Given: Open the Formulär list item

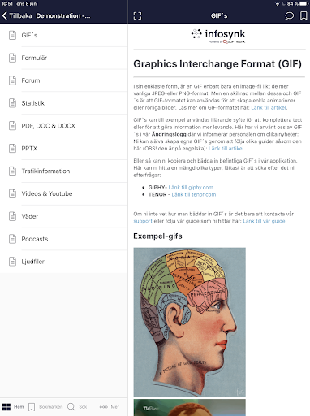Looking at the screenshot, I should pos(64,58).
